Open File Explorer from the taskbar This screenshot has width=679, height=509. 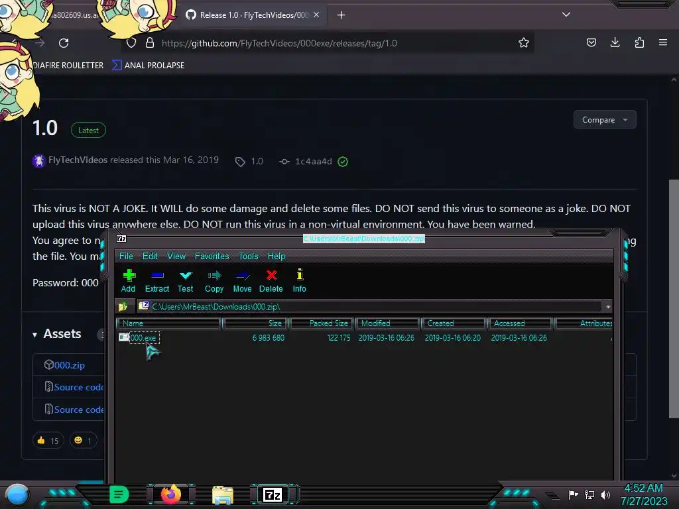tap(223, 495)
